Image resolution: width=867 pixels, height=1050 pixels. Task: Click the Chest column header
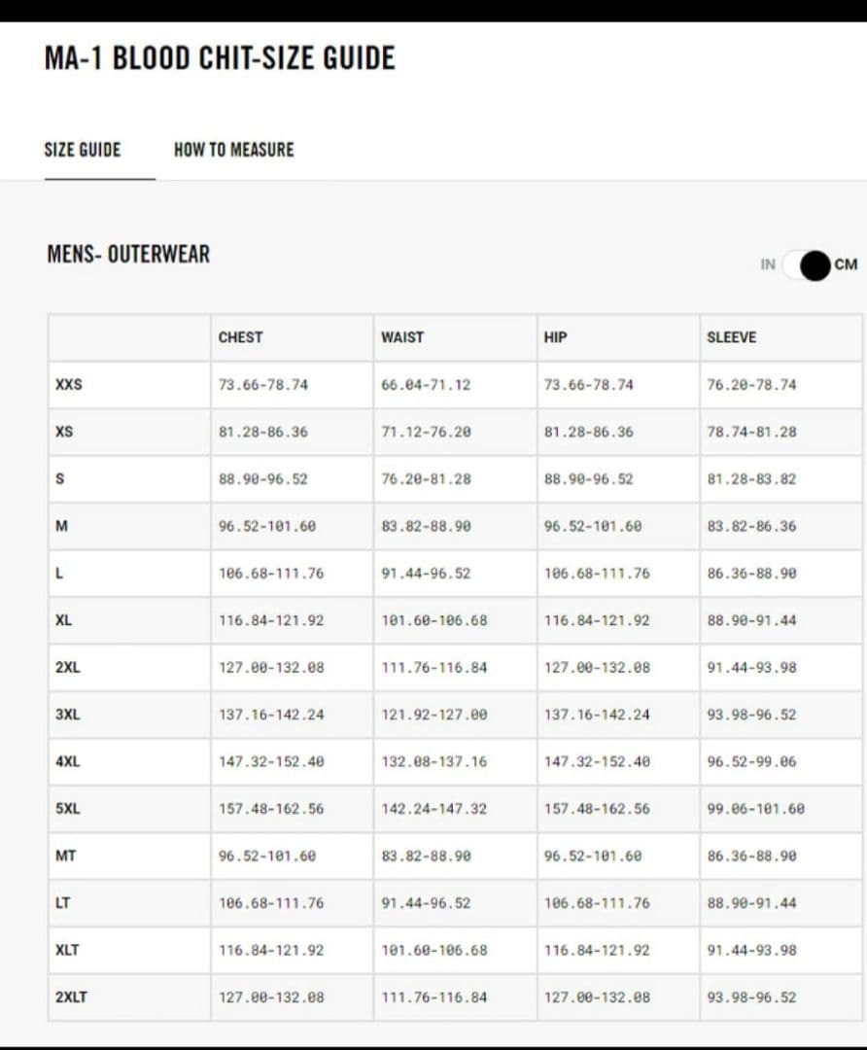[240, 337]
